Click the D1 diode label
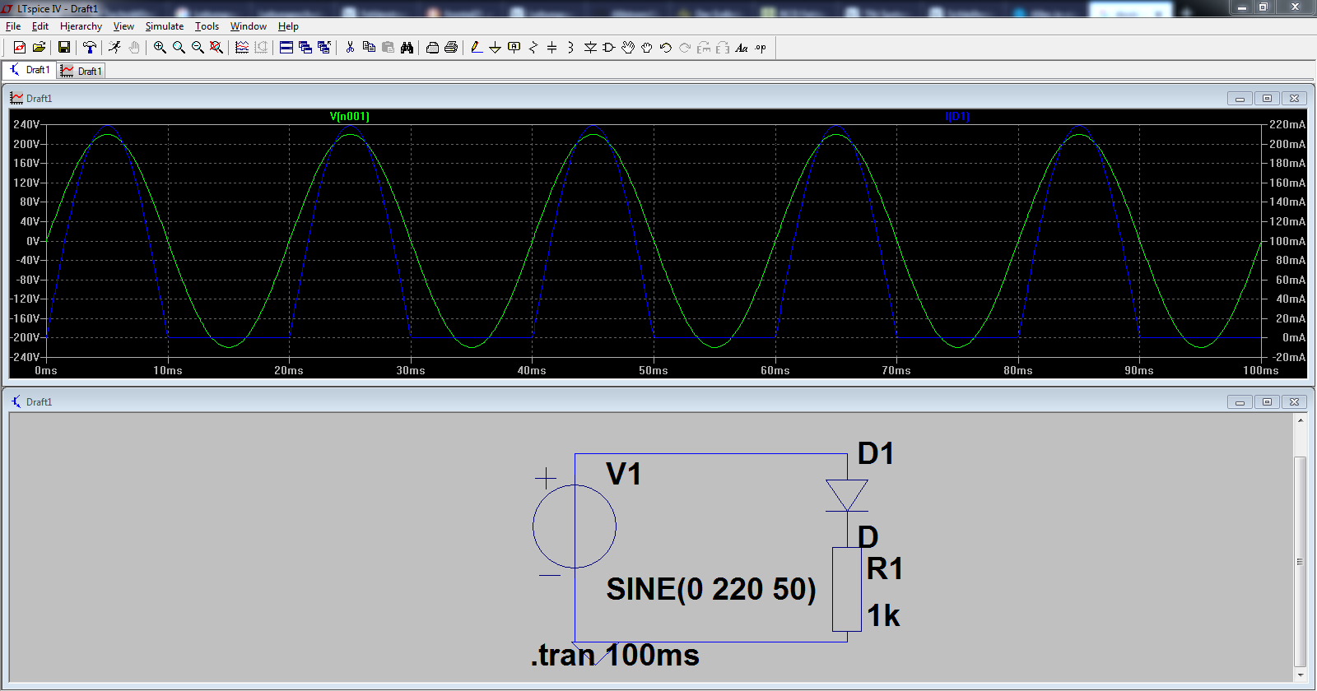1317x691 pixels. [x=876, y=453]
